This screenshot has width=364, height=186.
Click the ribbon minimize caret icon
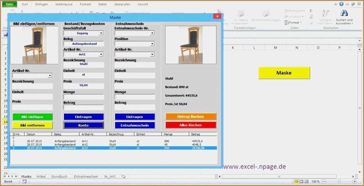point(336,4)
